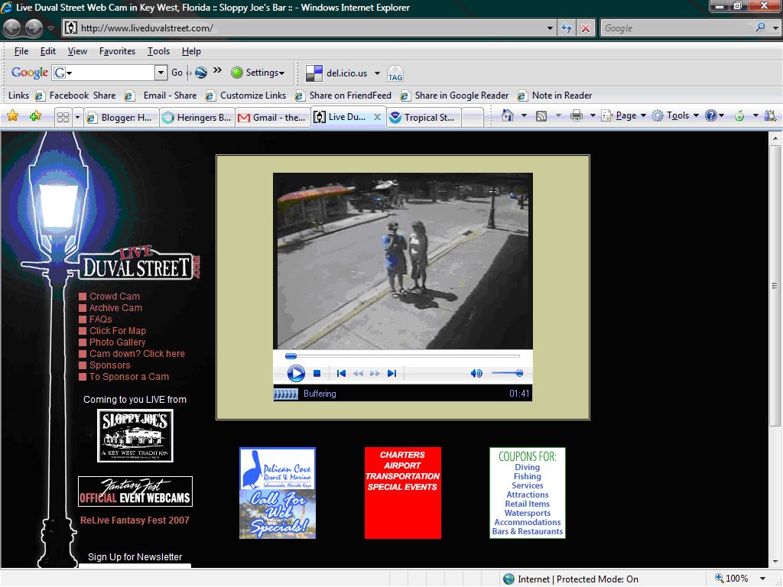Play the webcam video
This screenshot has height=587, width=783.
(296, 373)
